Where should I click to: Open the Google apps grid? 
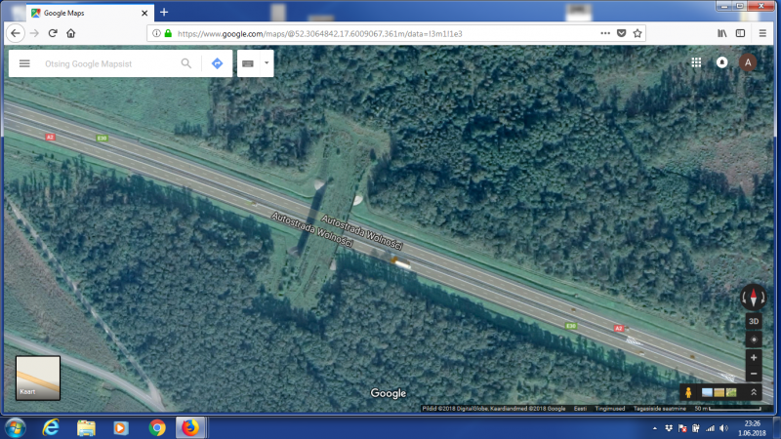point(696,62)
